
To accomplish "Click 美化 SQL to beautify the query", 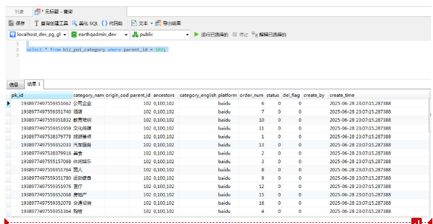I will tap(85, 24).
